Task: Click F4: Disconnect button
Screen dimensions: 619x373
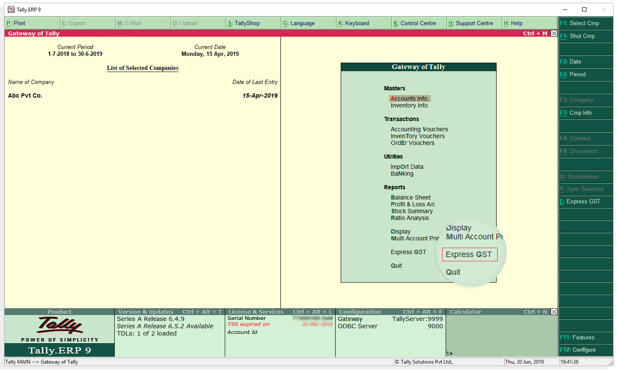Action: 585,151
